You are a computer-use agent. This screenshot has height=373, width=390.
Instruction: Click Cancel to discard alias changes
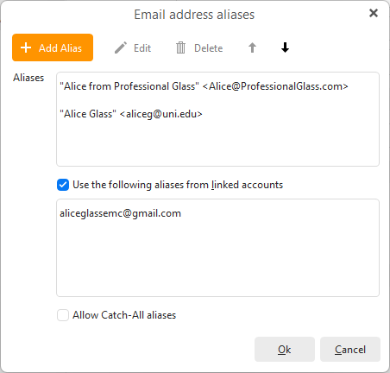point(350,350)
